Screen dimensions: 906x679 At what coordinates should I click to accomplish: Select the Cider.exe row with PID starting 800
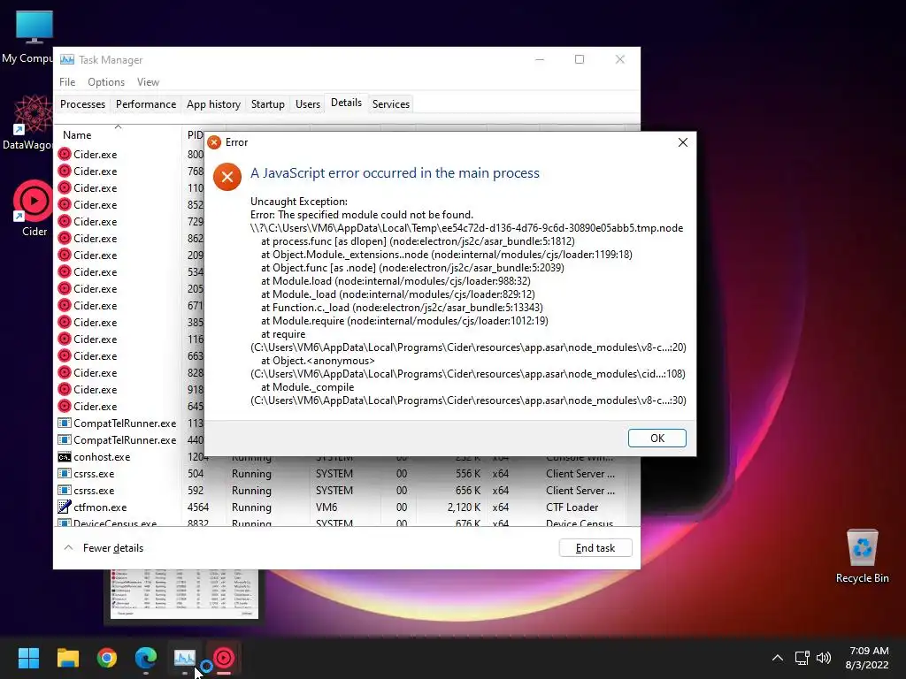pos(131,154)
